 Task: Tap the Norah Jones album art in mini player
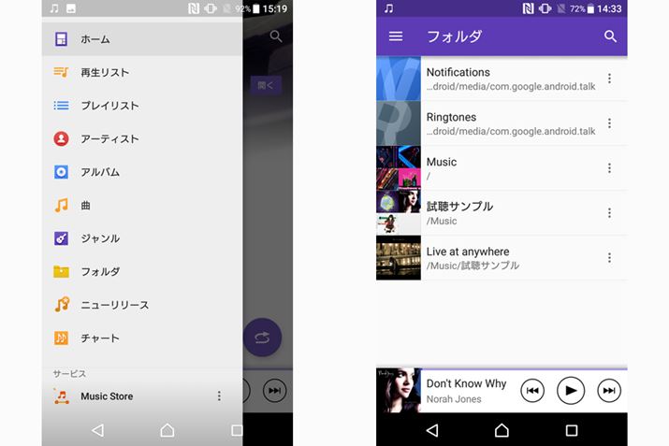coord(399,390)
